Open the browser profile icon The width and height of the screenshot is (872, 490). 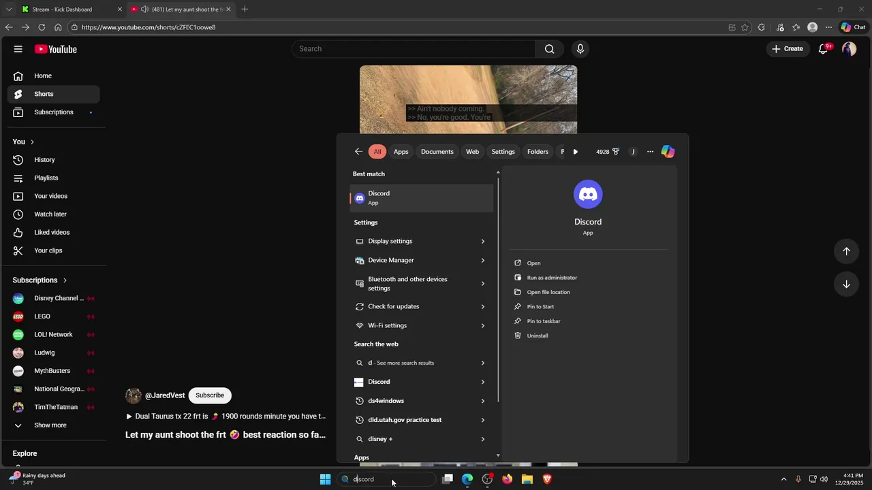(x=812, y=27)
